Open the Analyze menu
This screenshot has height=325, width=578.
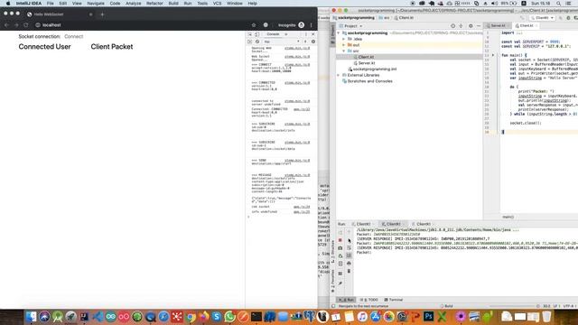pos(133,4)
